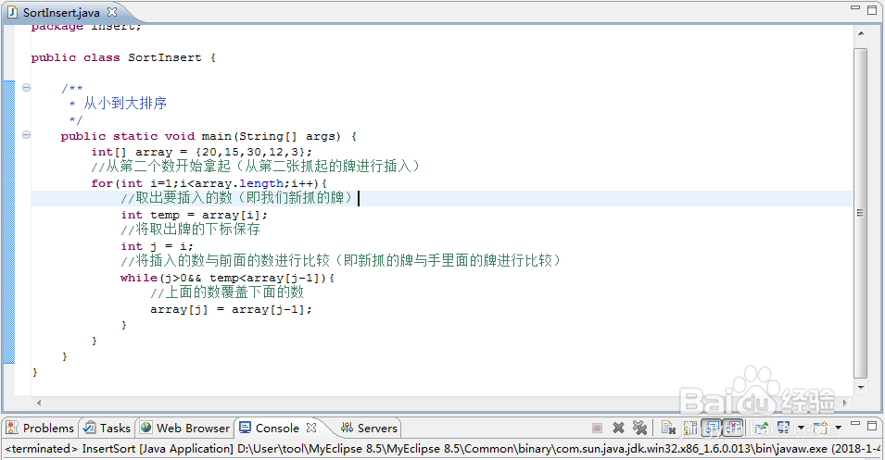The width and height of the screenshot is (885, 460).
Task: Maximize the Console panel
Action: 872,426
